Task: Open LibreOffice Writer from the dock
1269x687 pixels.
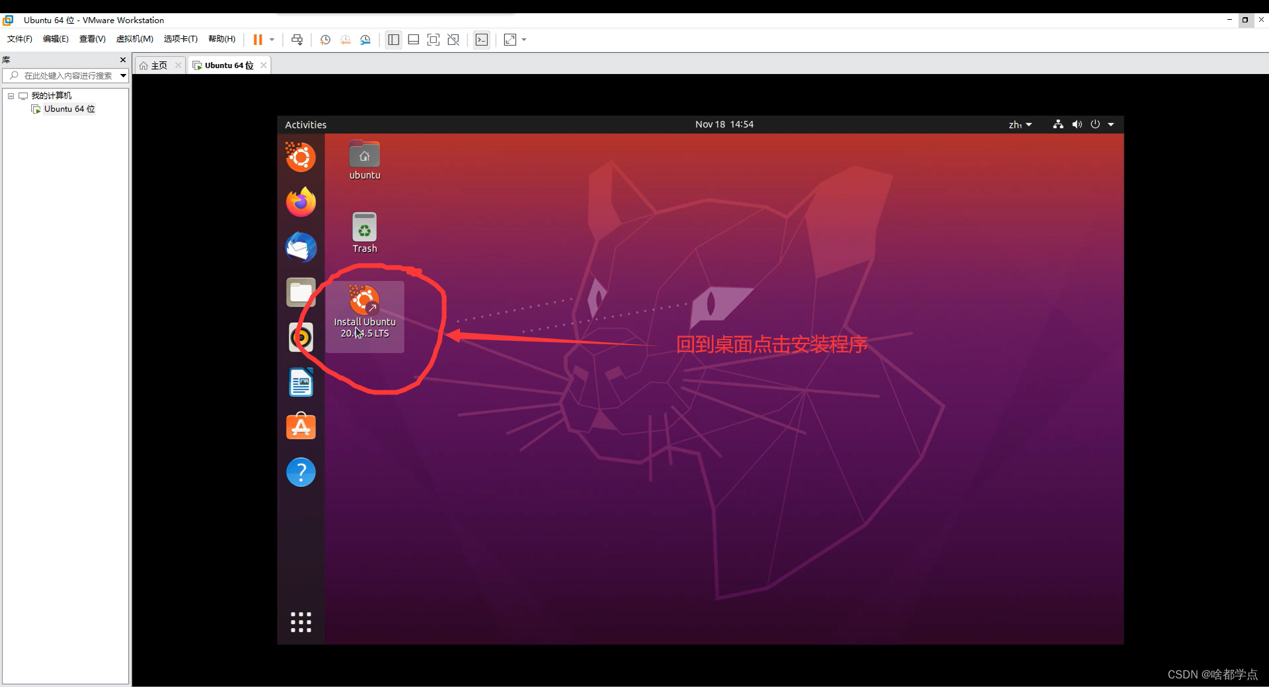Action: click(301, 382)
